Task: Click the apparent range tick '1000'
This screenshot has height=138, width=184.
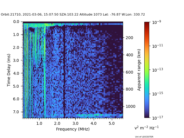Action: [131, 106]
